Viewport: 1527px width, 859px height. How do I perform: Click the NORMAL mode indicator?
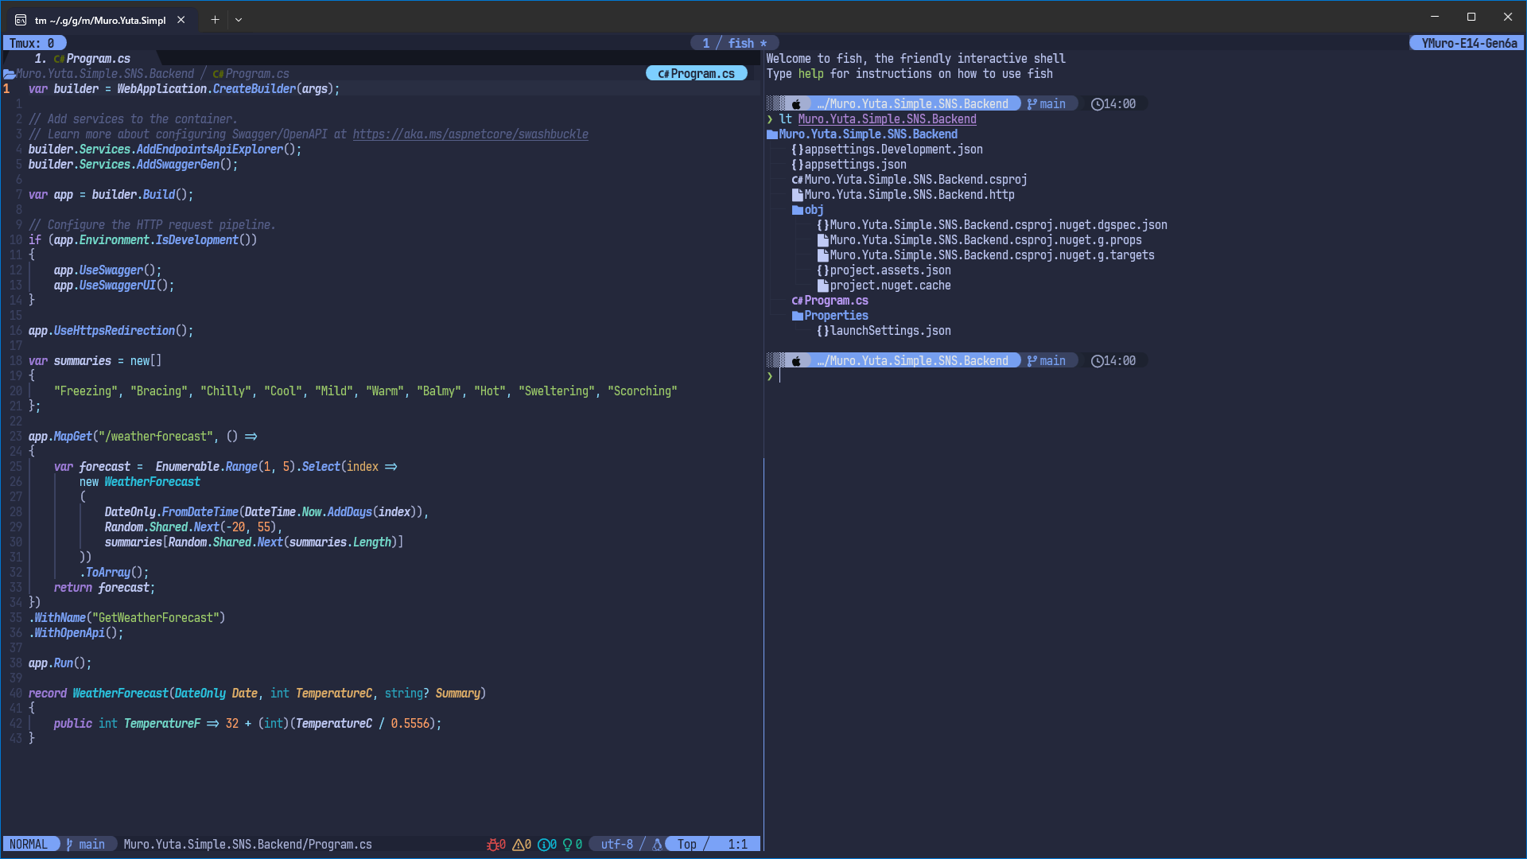[29, 844]
